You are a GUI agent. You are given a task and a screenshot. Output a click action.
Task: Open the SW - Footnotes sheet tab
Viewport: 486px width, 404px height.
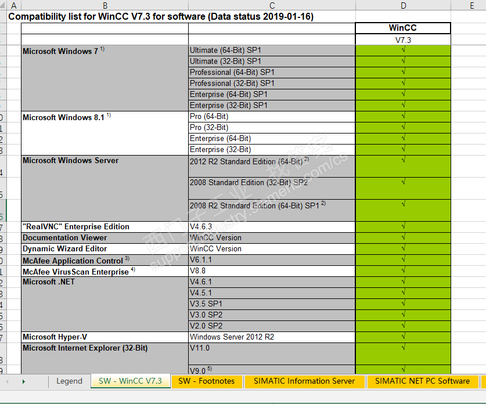(x=207, y=381)
